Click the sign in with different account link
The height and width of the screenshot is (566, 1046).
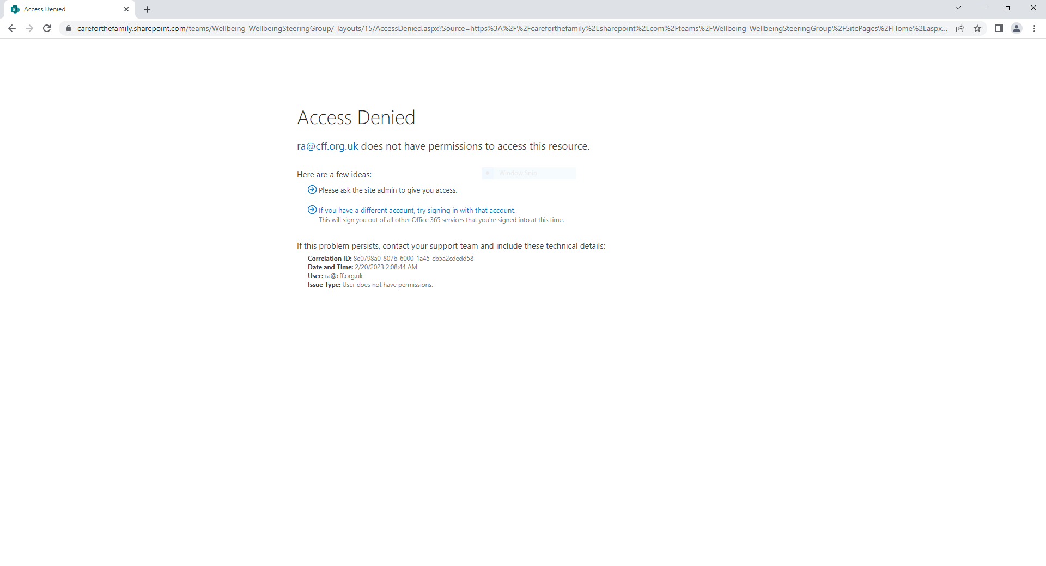(417, 210)
